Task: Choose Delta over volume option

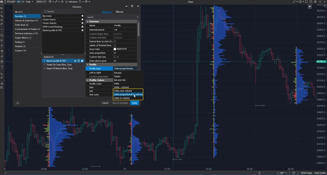Action: coord(128,91)
